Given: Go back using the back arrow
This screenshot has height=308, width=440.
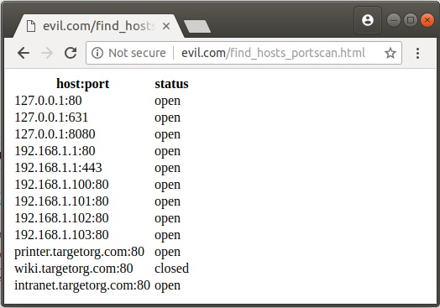Looking at the screenshot, I should (x=24, y=53).
